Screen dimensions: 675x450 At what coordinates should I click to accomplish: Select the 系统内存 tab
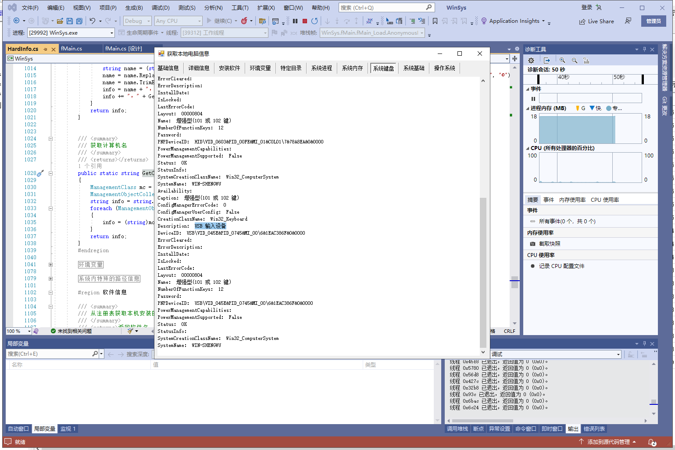click(x=352, y=68)
